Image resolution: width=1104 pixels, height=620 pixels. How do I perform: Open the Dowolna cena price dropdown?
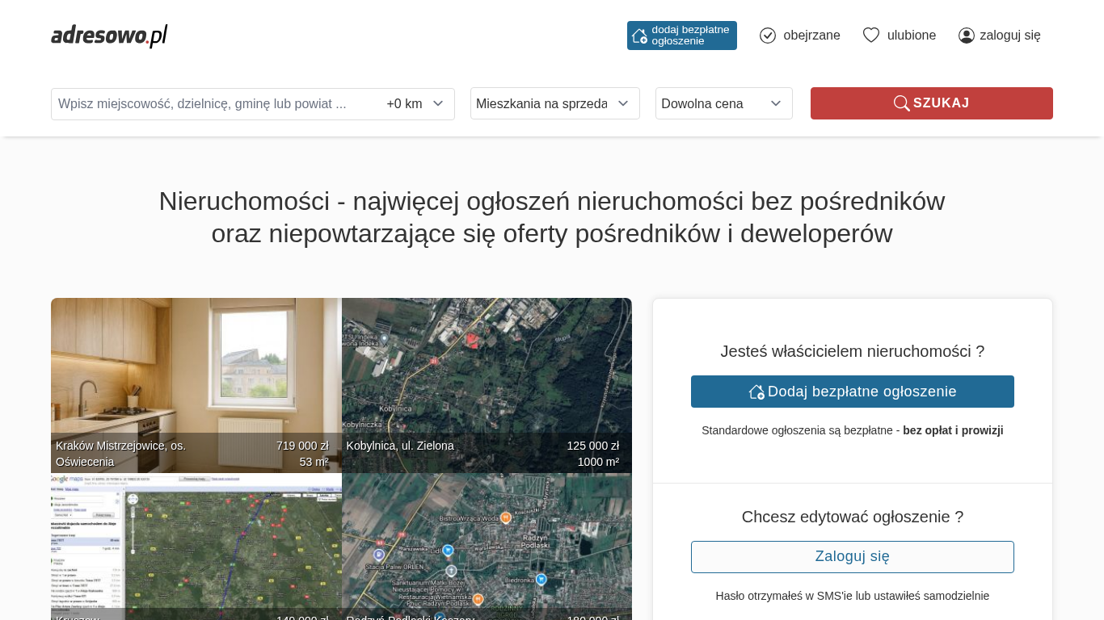coord(723,103)
